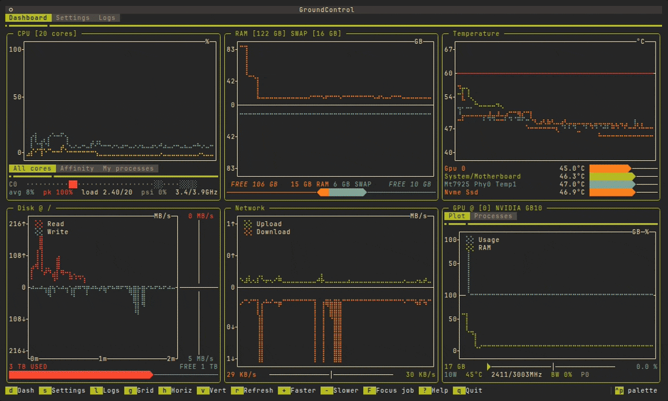Click the 47.0°C temperature reading
Viewport: 668px width, 401px height.
(x=572, y=184)
